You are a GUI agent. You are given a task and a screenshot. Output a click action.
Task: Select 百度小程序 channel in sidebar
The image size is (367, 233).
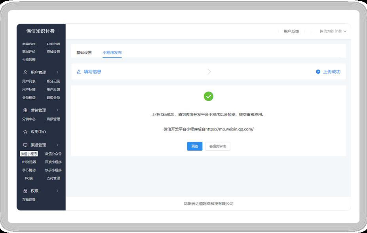tap(53, 162)
